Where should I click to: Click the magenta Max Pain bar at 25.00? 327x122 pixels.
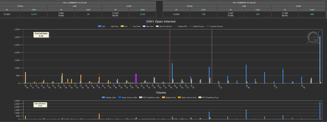(x=136, y=78)
